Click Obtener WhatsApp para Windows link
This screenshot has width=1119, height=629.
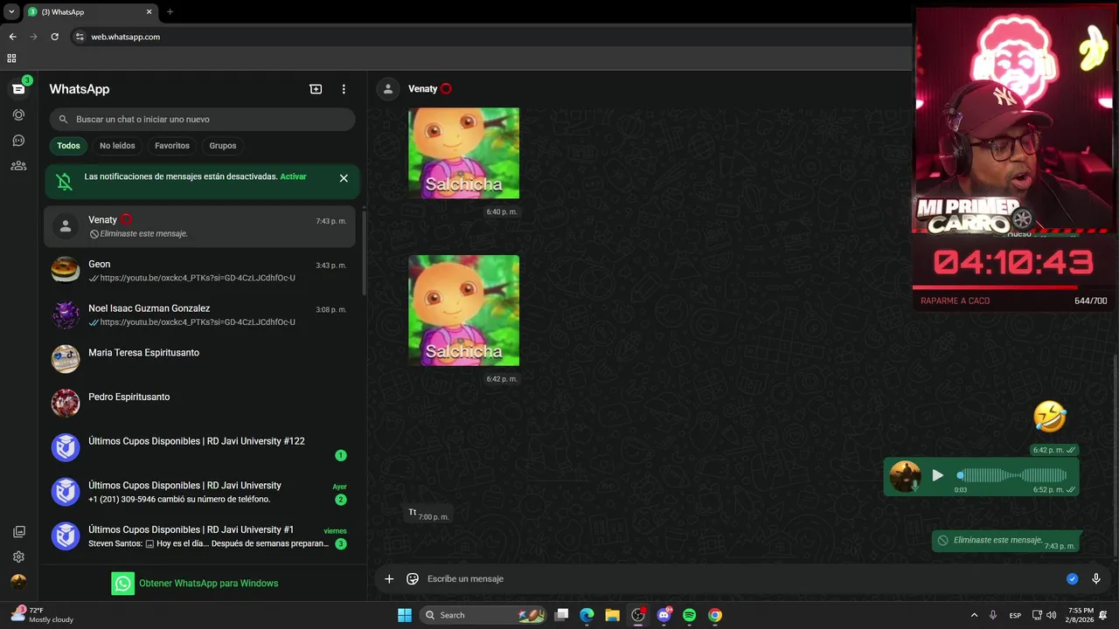208,584
